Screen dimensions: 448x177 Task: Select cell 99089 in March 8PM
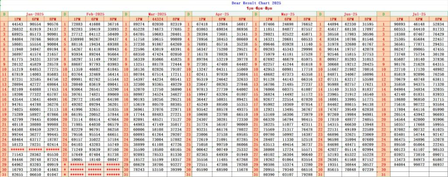(x=176, y=39)
